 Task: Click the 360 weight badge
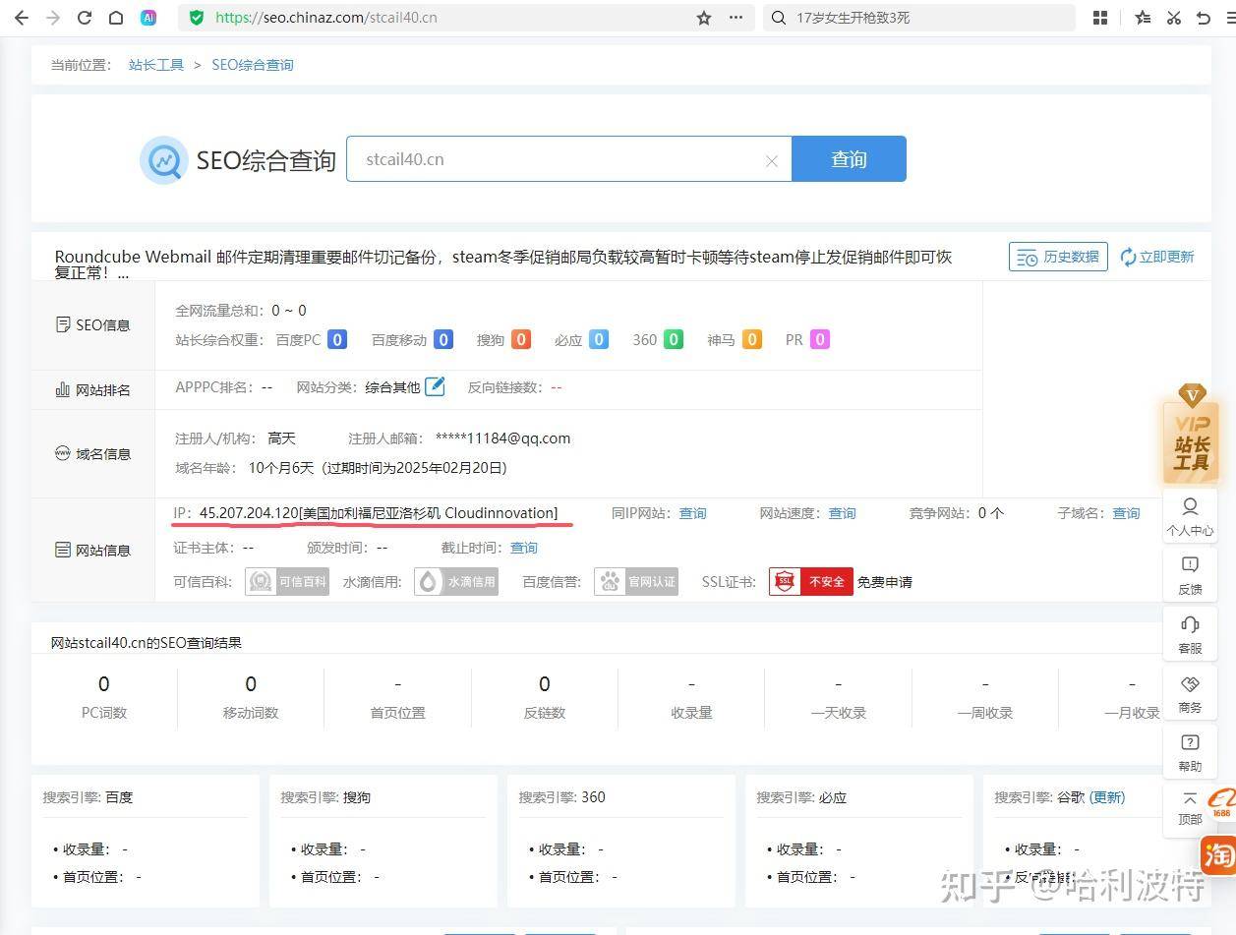674,340
